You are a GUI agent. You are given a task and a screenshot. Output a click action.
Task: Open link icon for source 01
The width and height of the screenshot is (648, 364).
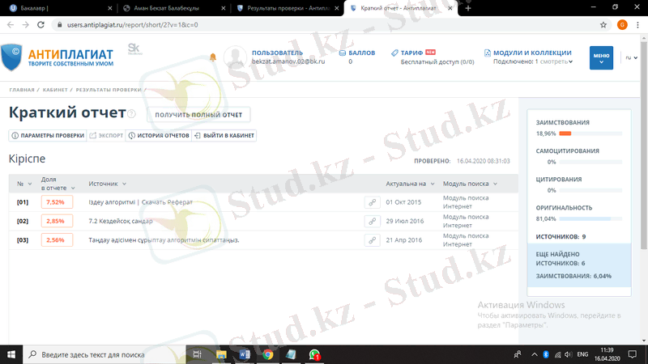point(372,202)
